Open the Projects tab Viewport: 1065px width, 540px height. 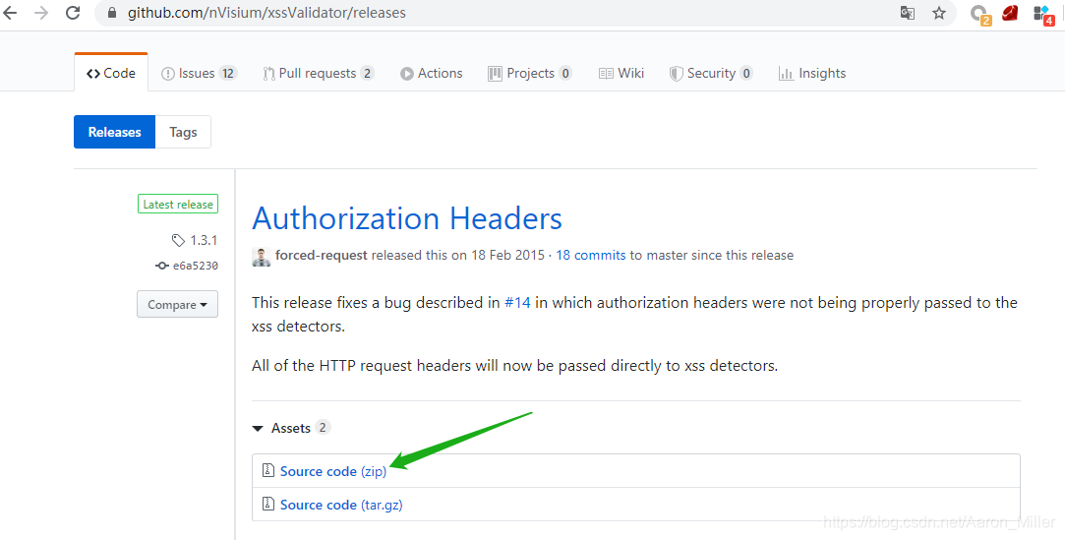tap(530, 74)
